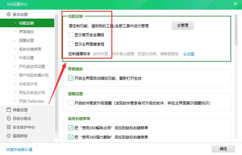Expand the 漏洞修复 category

[20, 136]
